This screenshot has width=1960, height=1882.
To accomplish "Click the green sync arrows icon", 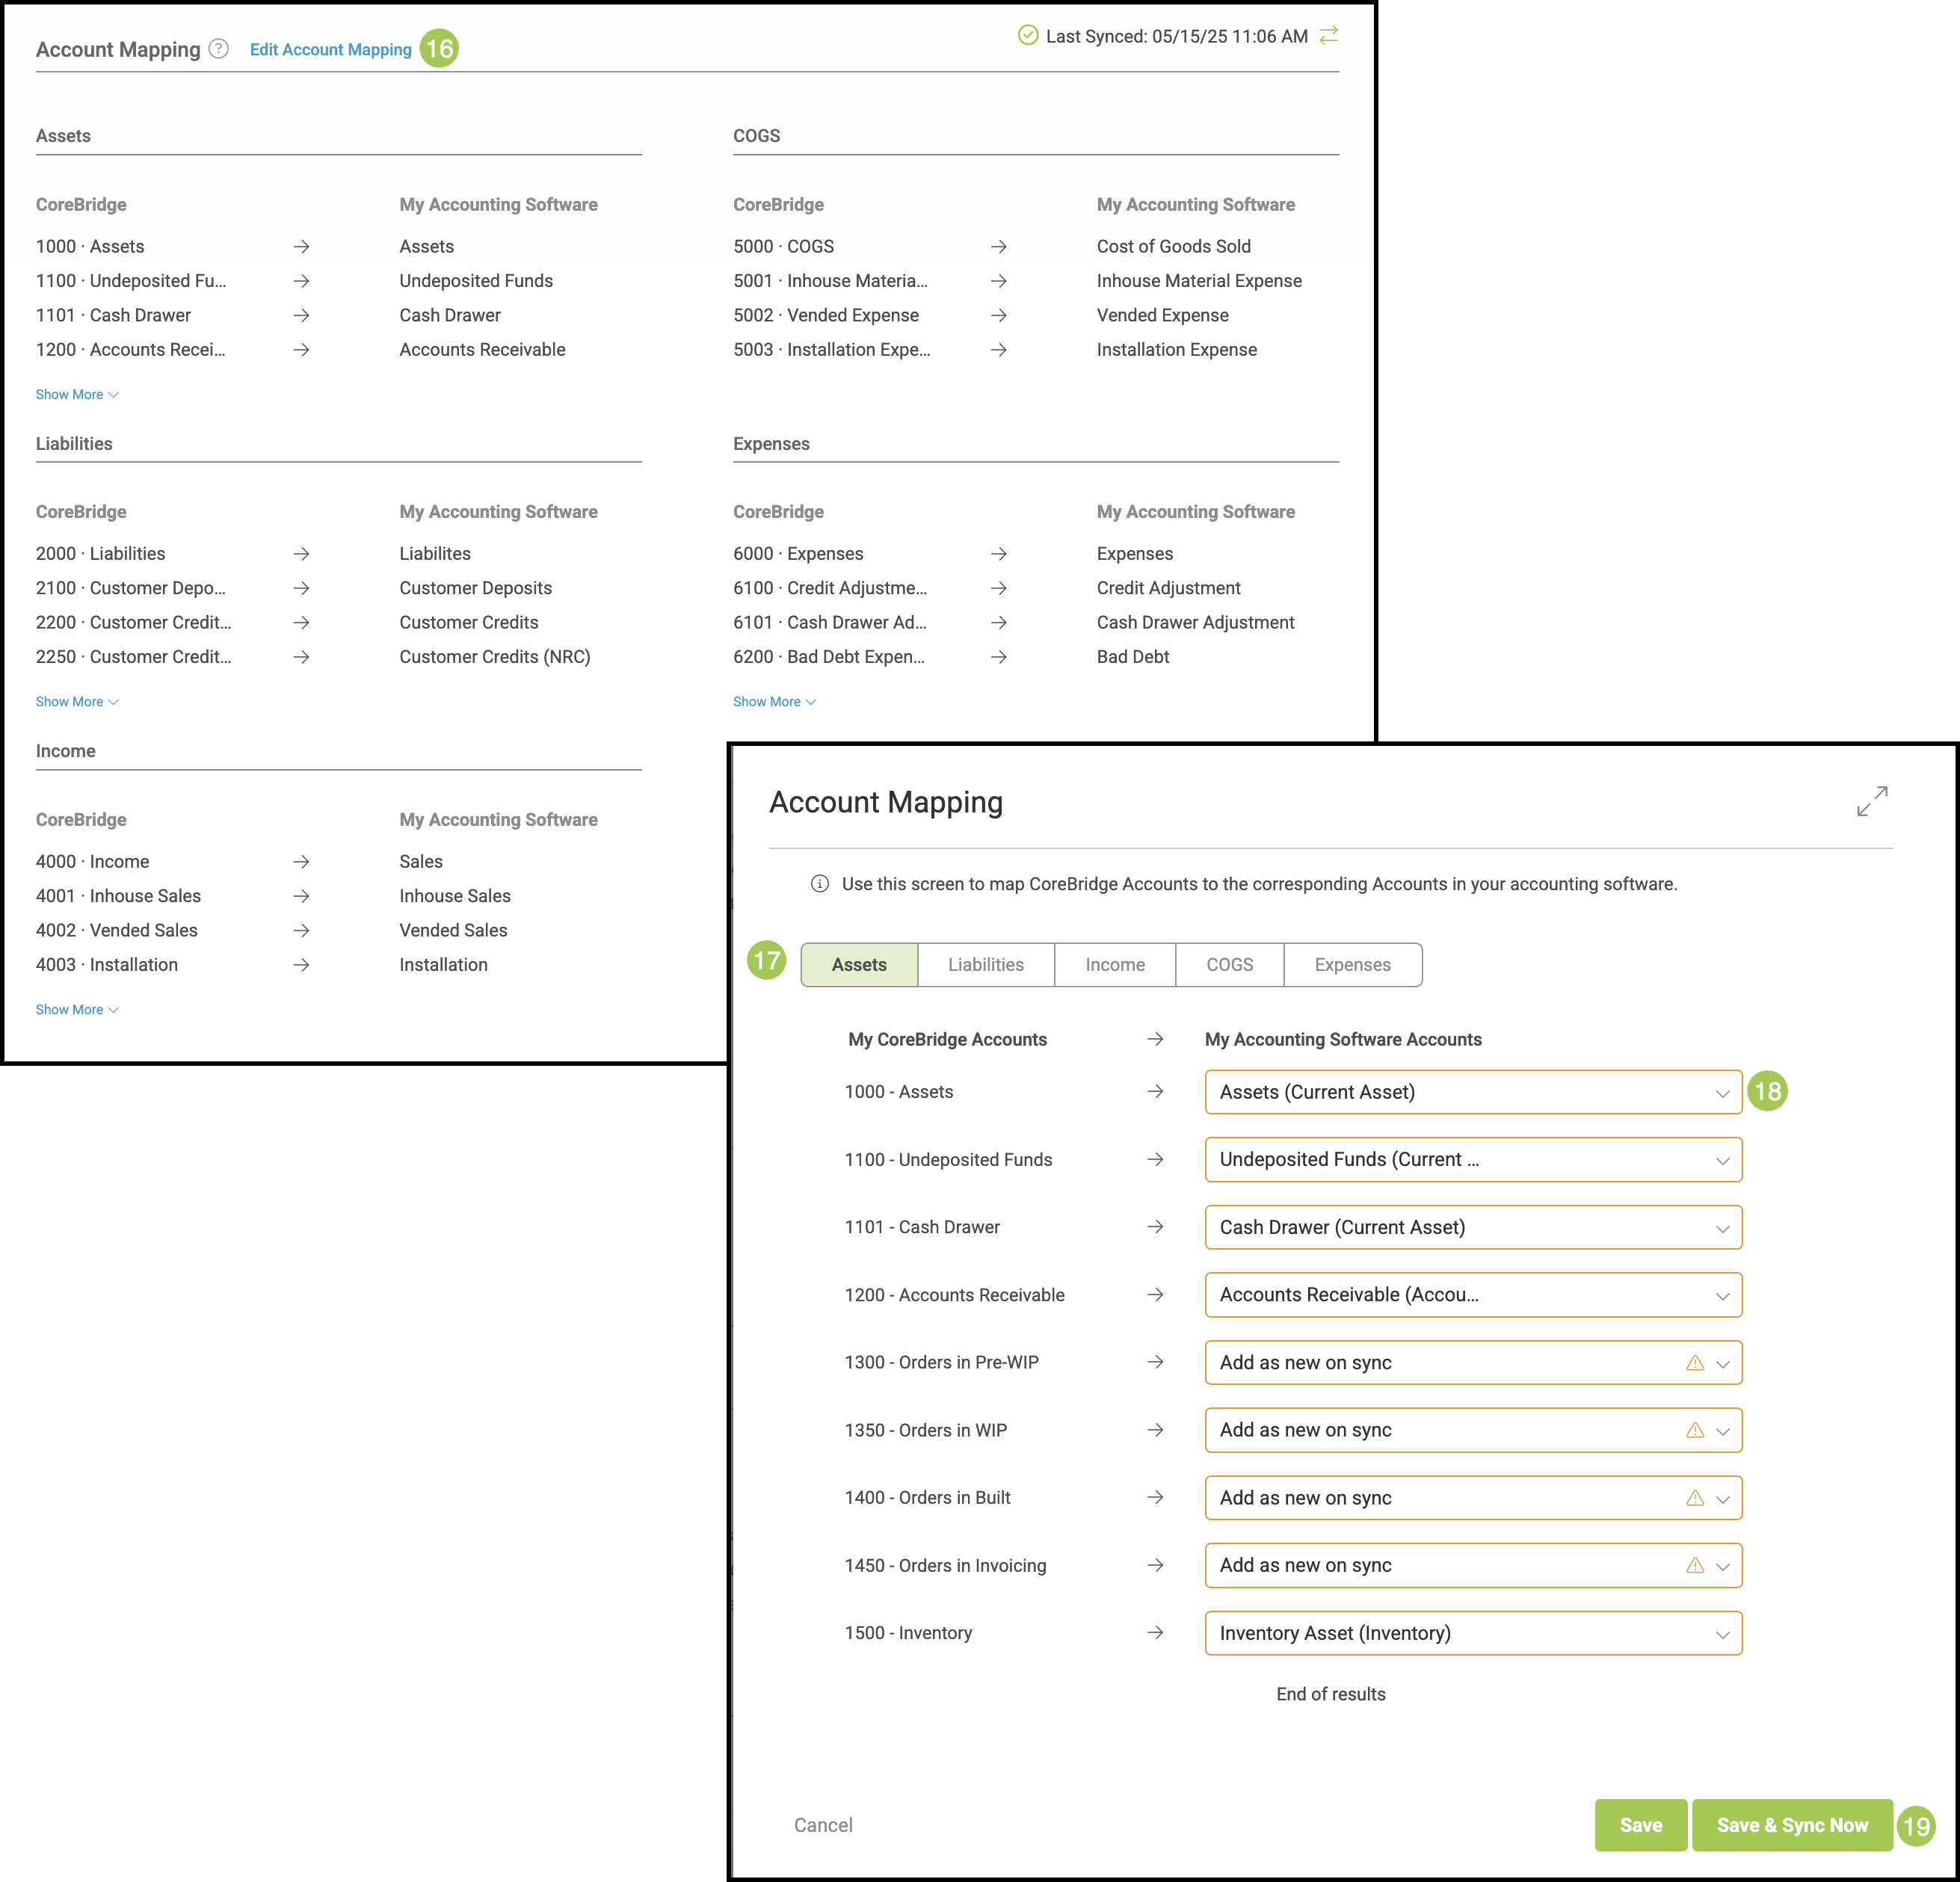I will click(x=1328, y=36).
